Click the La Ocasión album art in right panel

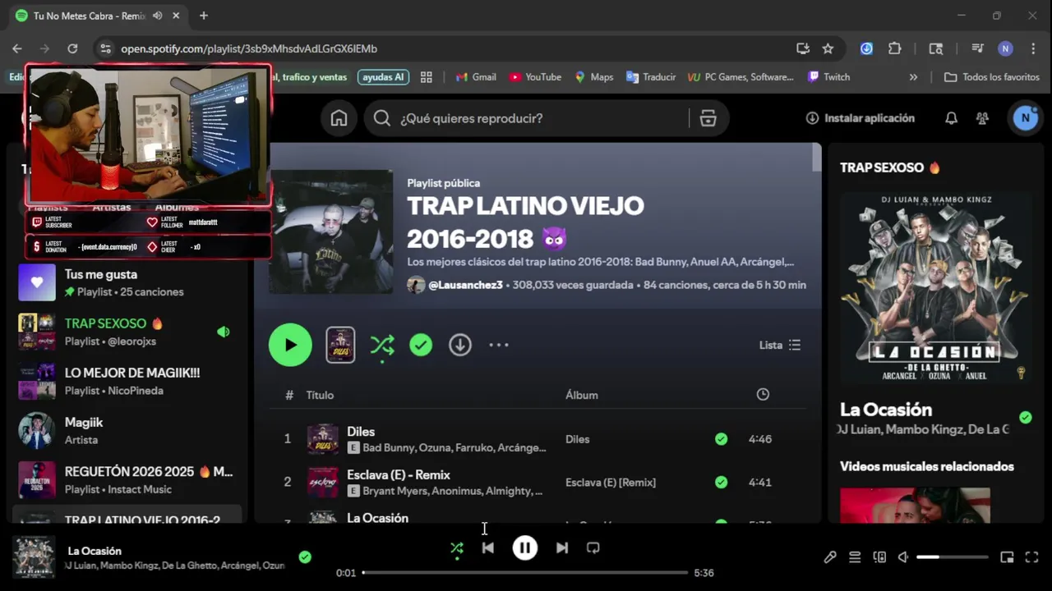[x=936, y=287]
